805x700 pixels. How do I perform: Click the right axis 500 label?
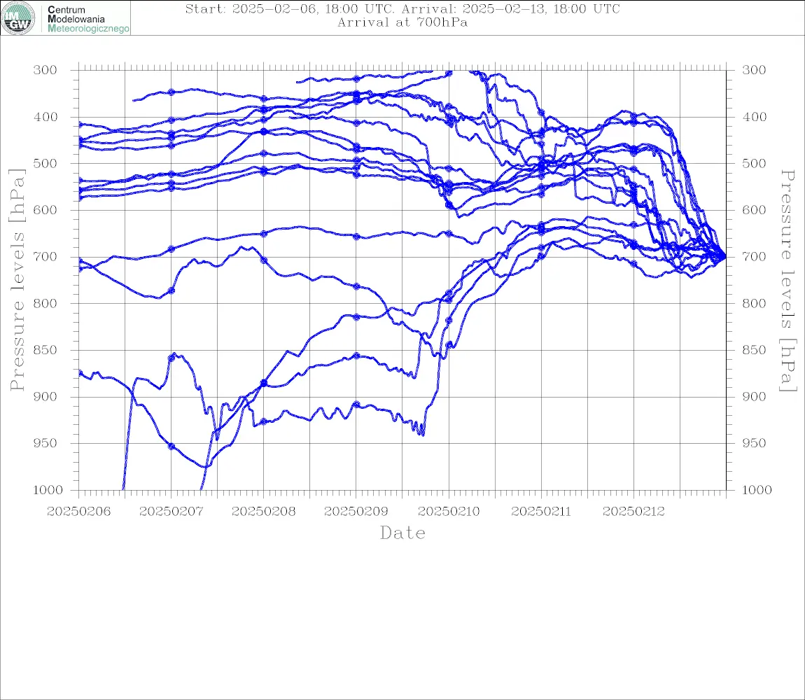(x=754, y=163)
